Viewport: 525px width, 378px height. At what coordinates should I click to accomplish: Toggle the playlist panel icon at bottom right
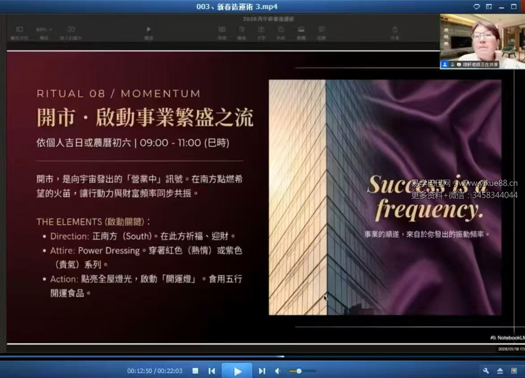(x=514, y=371)
